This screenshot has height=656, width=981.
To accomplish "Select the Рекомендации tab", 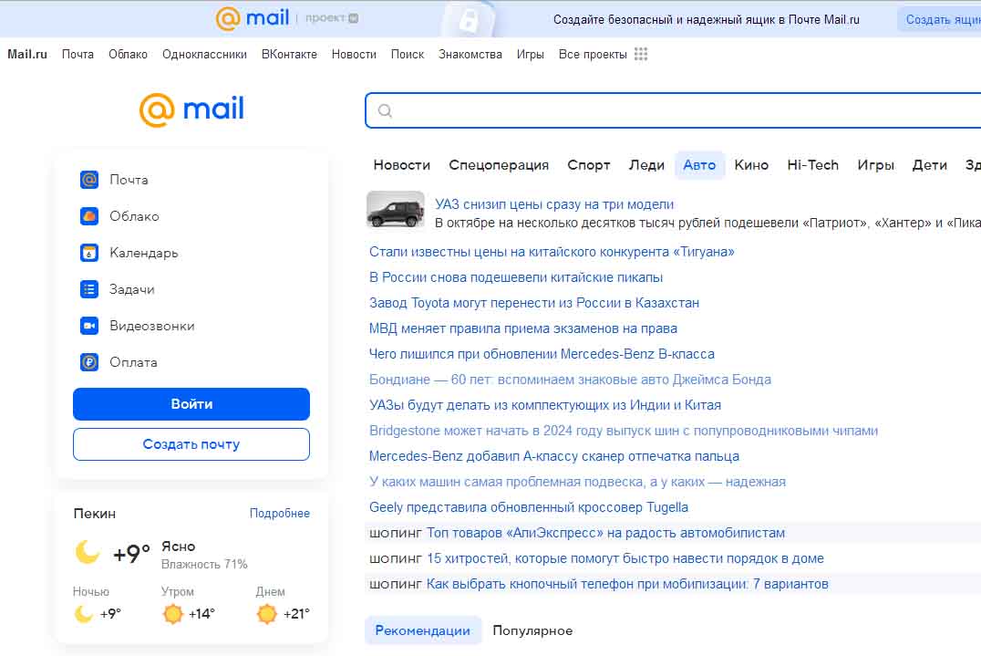I will pos(423,630).
